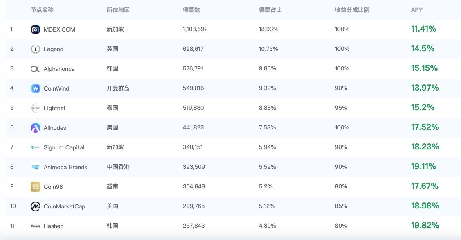The width and height of the screenshot is (461, 240).
Task: Click the Legend node logo icon
Action: [36, 49]
